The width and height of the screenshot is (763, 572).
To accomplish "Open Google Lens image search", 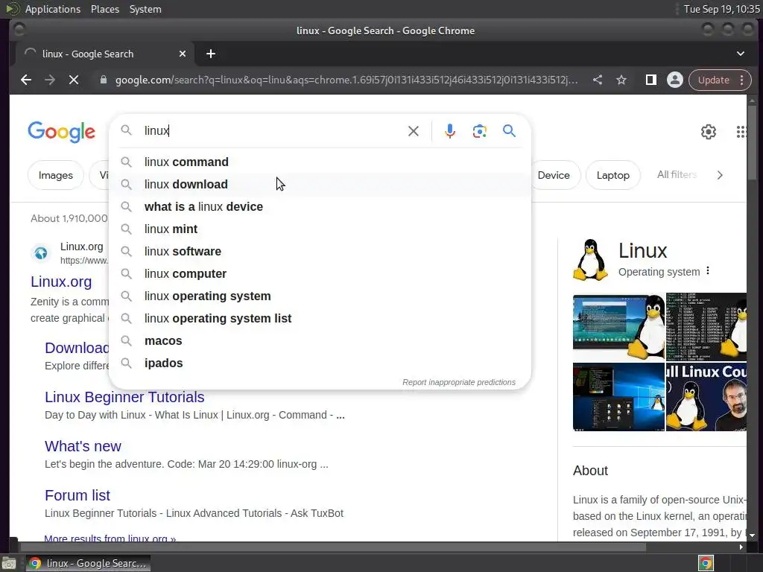I will pyautogui.click(x=479, y=131).
